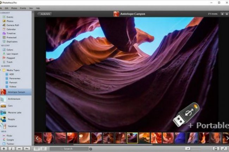Screen dimensions: 229x152
Task: Switch to grid view mode
Action: click(37, 149)
